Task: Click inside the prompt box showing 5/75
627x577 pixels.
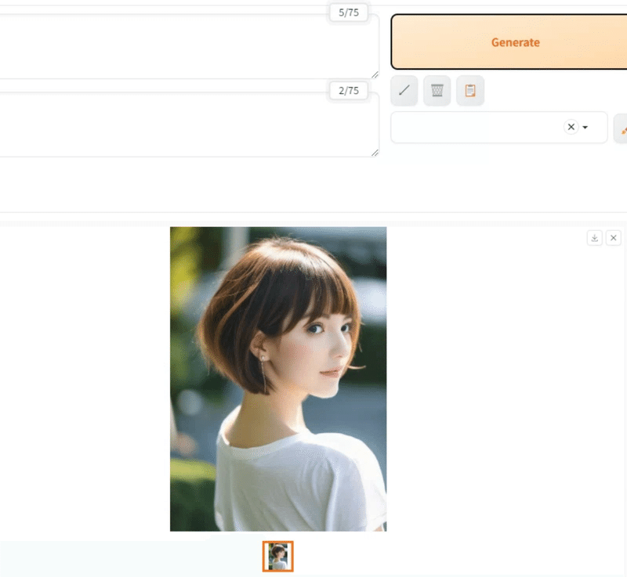Action: 188,46
